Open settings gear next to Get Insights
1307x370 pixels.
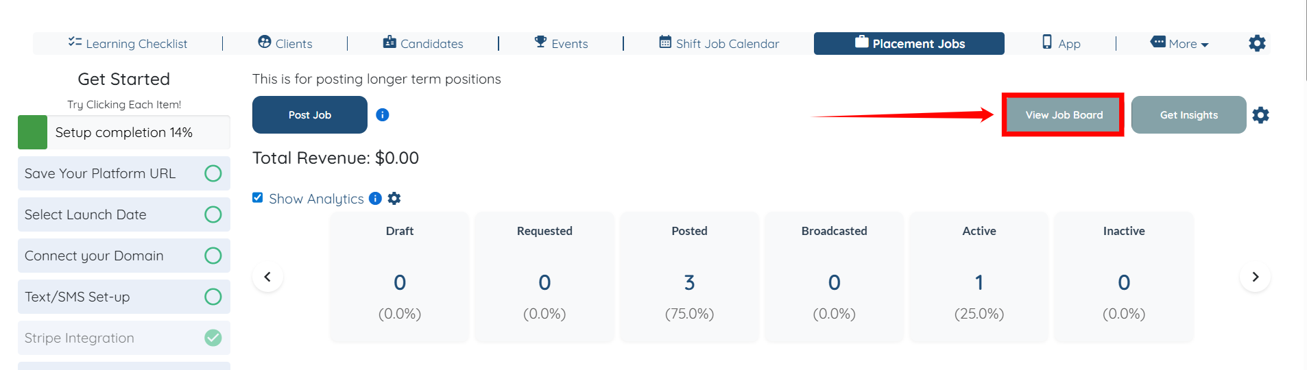click(1260, 115)
